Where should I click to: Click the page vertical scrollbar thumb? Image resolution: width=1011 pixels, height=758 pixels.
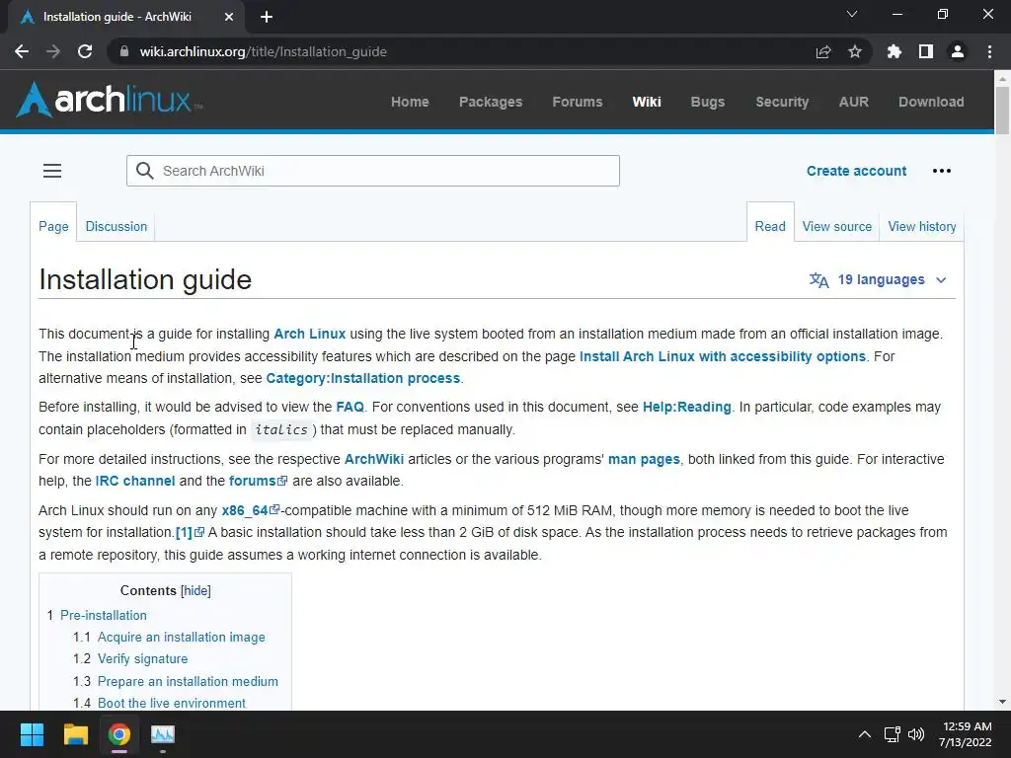[1002, 111]
